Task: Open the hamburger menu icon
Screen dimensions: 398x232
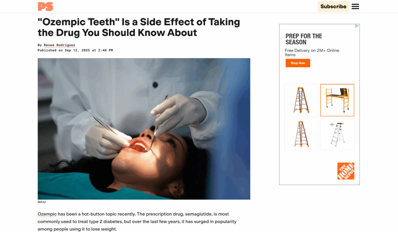Action: point(355,6)
